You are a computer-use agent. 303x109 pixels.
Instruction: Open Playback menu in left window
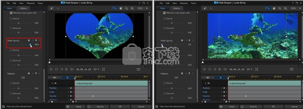(x=31, y=3)
